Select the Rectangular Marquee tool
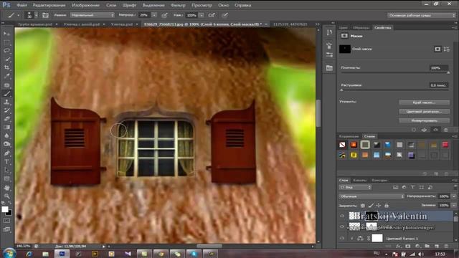Viewport: 459px width, 258px height. [6, 42]
